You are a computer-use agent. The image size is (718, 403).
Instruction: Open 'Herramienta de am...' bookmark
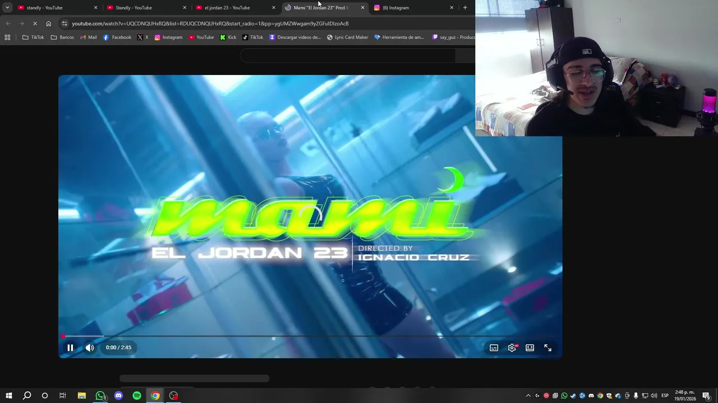399,38
